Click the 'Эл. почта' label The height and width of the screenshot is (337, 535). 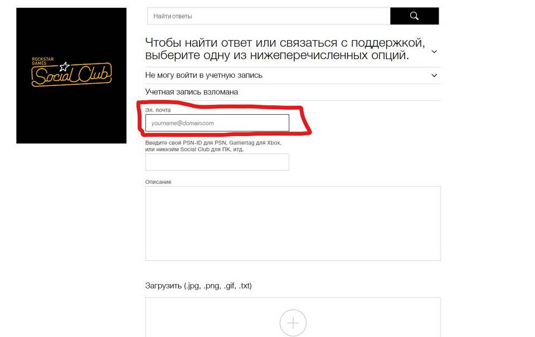pos(158,110)
